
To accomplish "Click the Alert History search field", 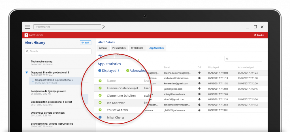I will [x=58, y=51].
